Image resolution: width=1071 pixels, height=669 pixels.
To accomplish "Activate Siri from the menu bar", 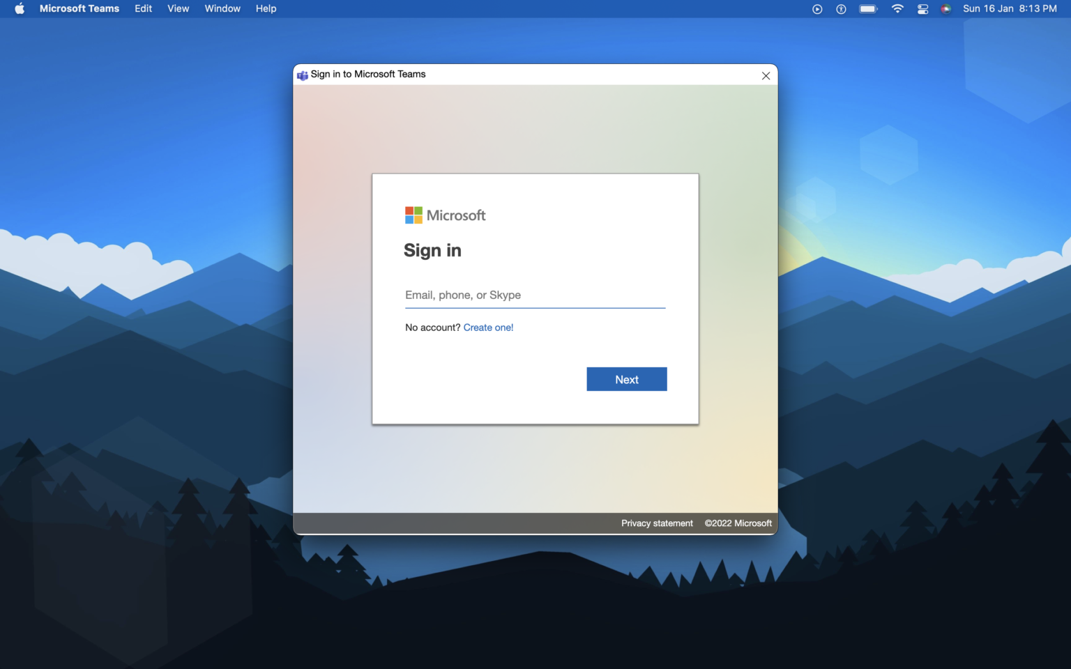I will click(945, 9).
